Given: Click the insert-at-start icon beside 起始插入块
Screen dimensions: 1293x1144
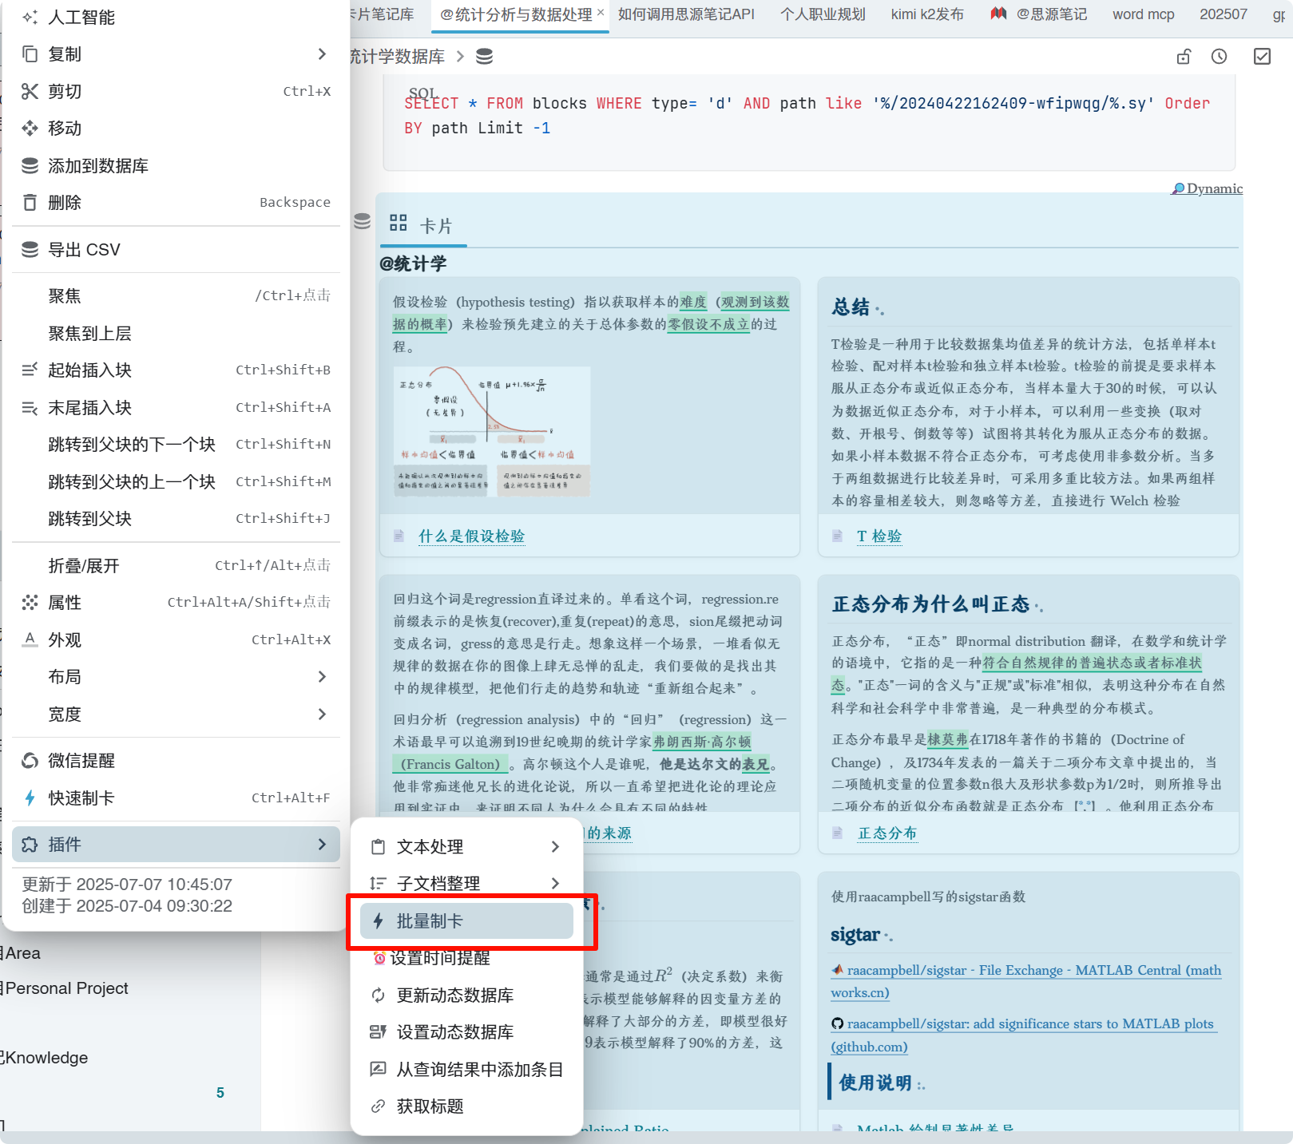Looking at the screenshot, I should [30, 370].
